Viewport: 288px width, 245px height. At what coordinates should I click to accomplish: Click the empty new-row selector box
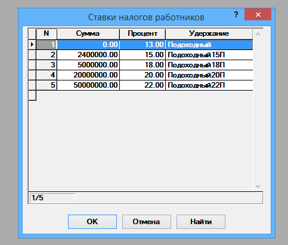click(32, 95)
